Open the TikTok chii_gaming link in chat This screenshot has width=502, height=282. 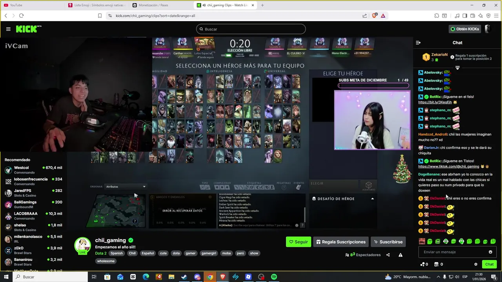click(x=449, y=166)
